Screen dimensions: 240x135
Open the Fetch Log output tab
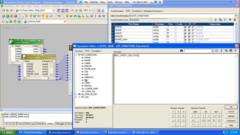tap(29, 124)
